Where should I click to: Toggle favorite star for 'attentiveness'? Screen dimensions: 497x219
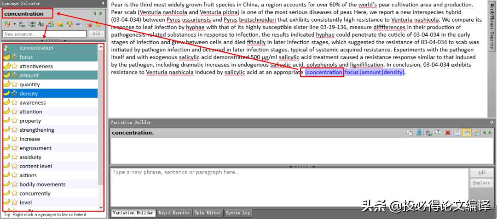pos(14,66)
